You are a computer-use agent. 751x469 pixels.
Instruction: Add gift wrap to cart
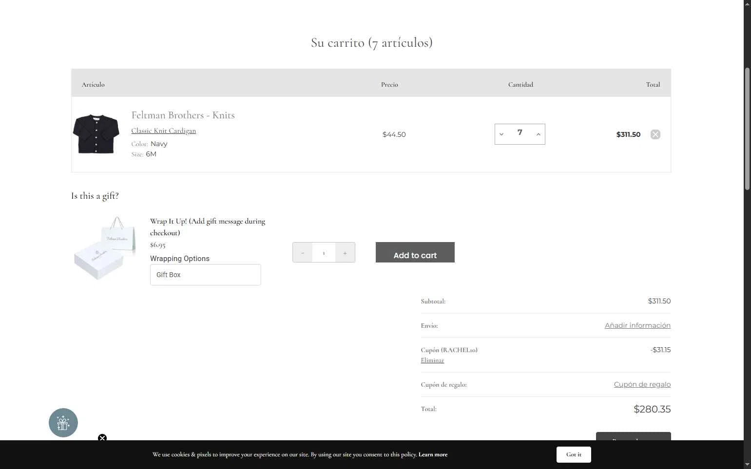[x=415, y=252]
